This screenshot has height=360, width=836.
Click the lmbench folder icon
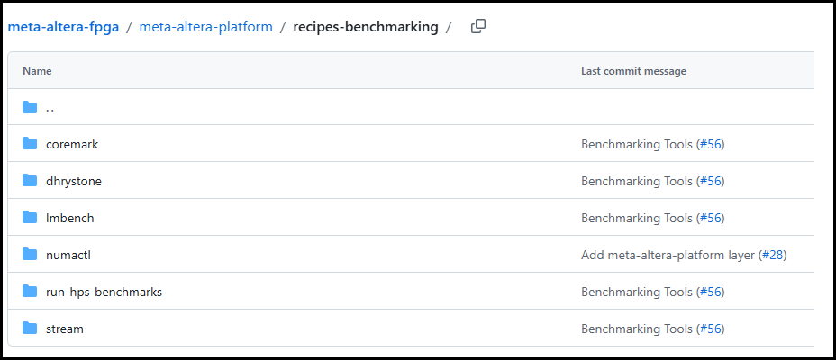[30, 218]
